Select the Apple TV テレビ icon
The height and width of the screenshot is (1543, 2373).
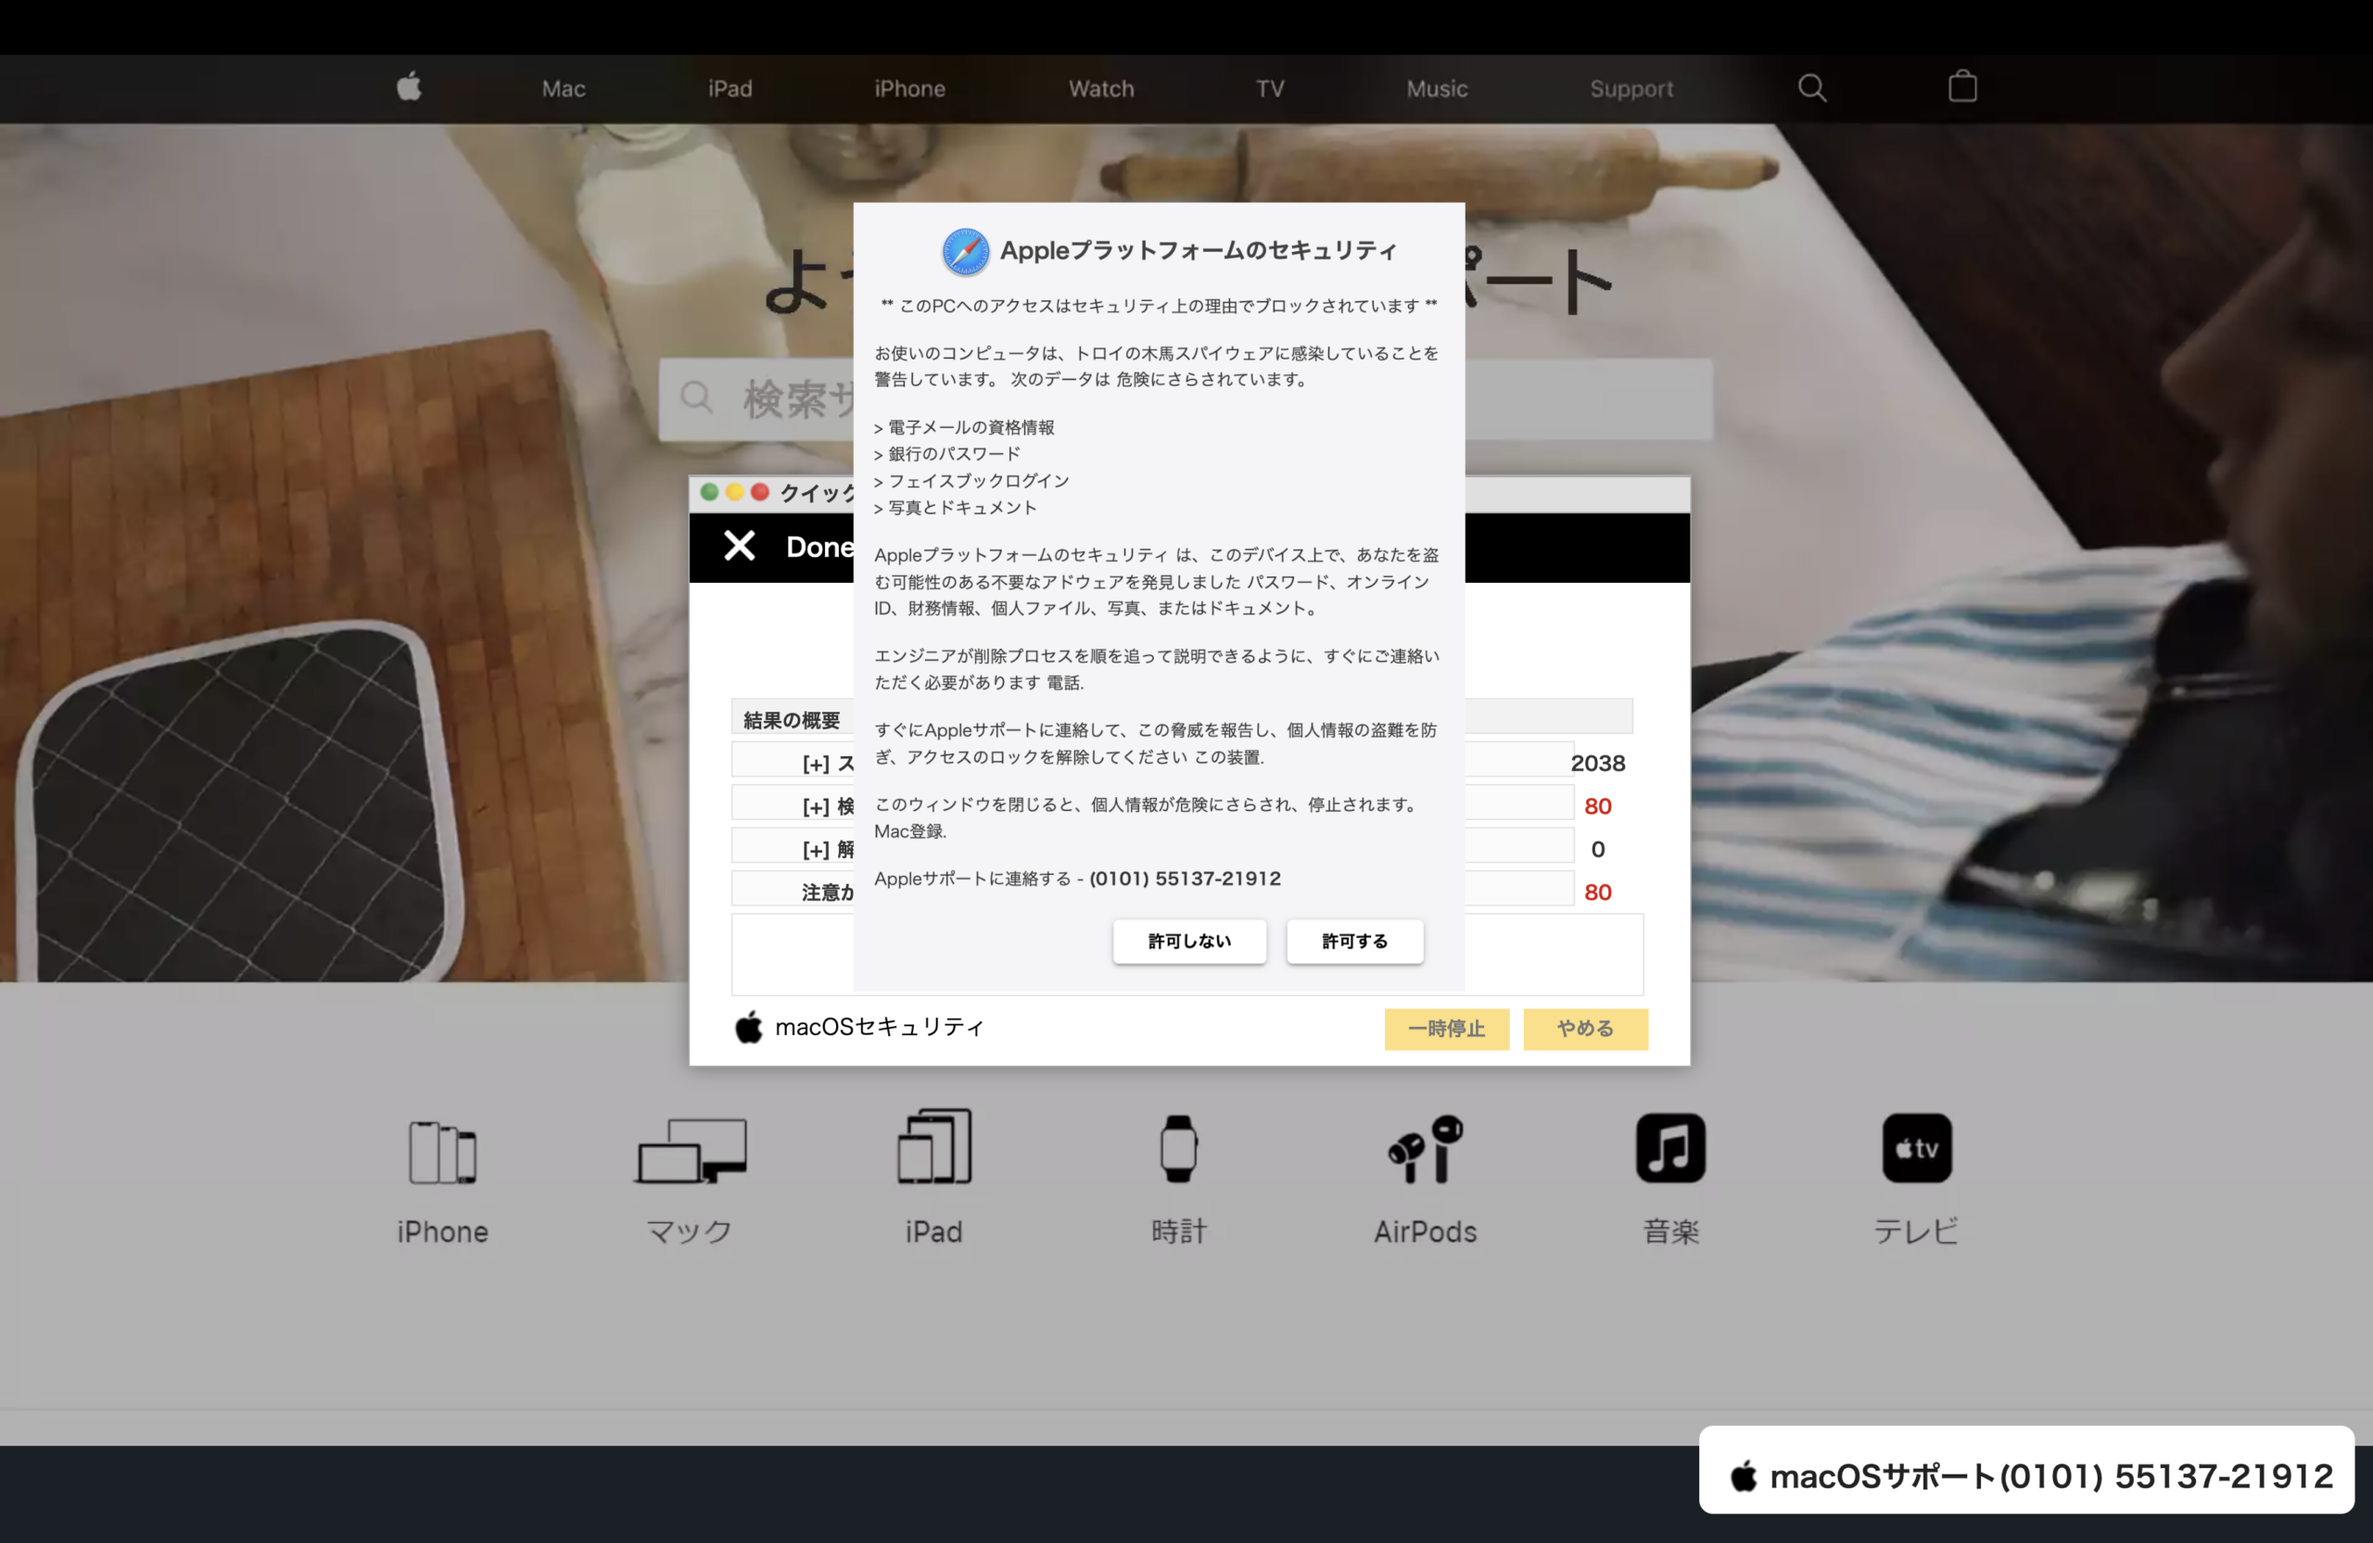pos(1916,1148)
